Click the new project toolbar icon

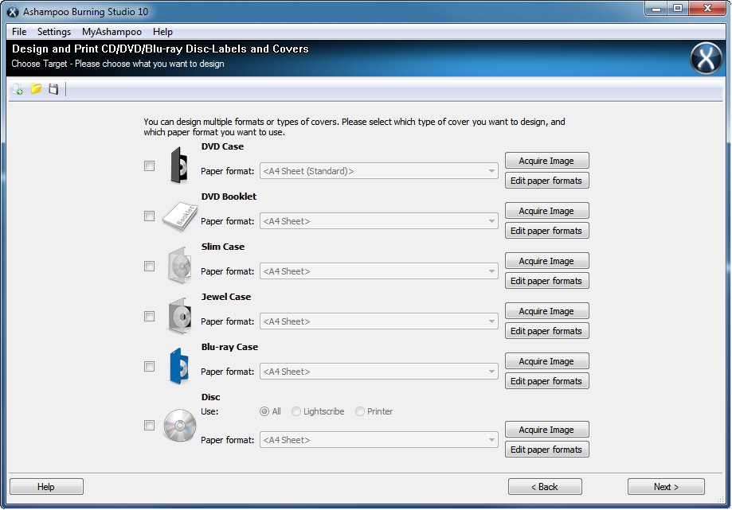(18, 90)
